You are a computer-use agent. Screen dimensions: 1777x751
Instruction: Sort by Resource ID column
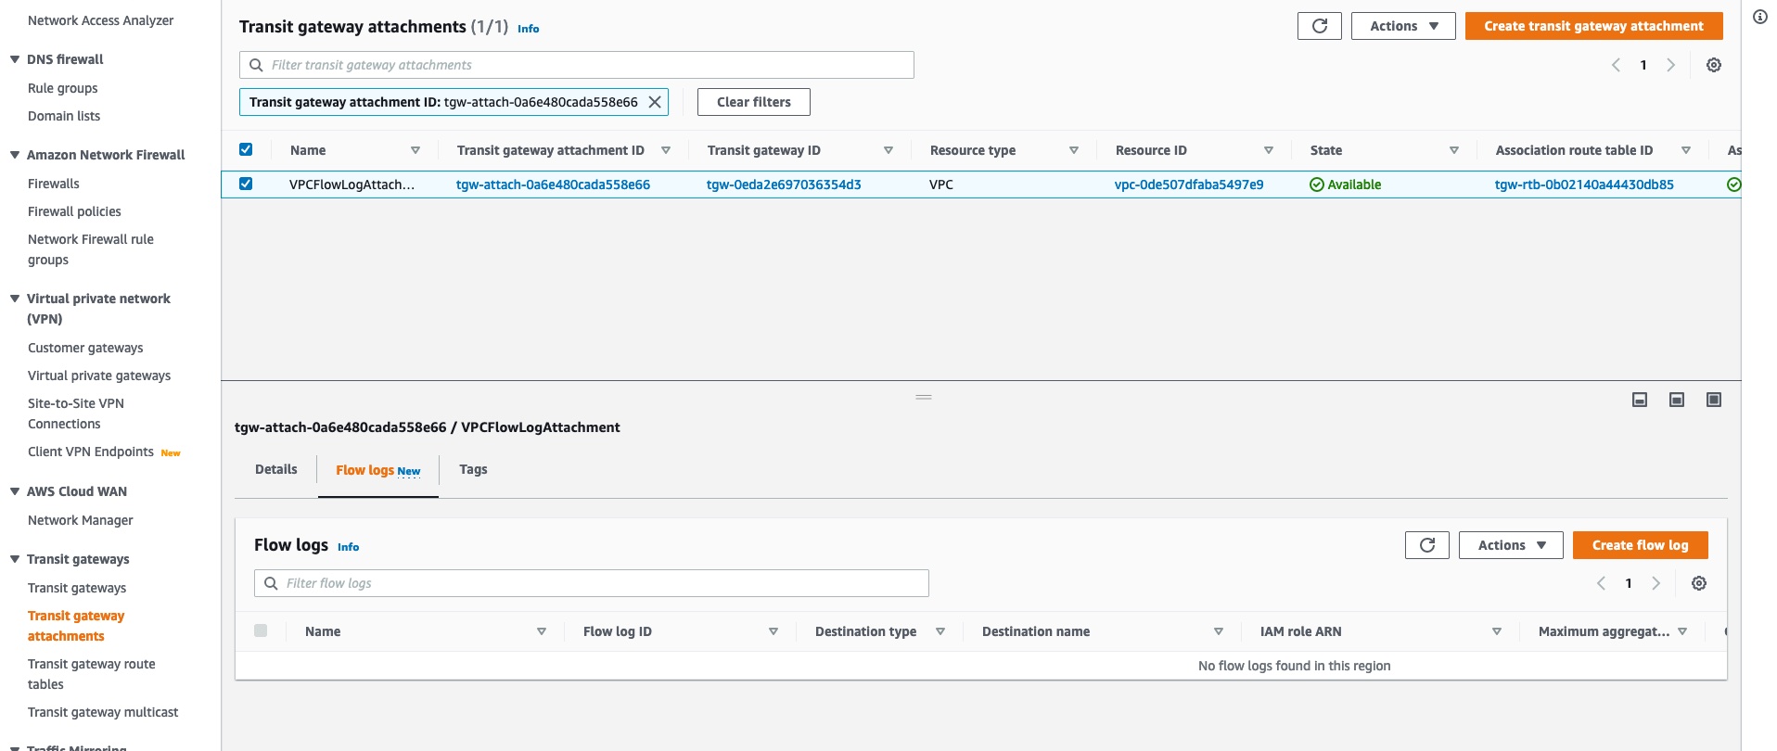[1269, 150]
